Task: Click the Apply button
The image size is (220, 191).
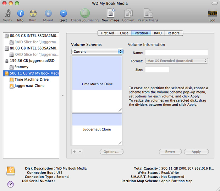Action: 196,152
